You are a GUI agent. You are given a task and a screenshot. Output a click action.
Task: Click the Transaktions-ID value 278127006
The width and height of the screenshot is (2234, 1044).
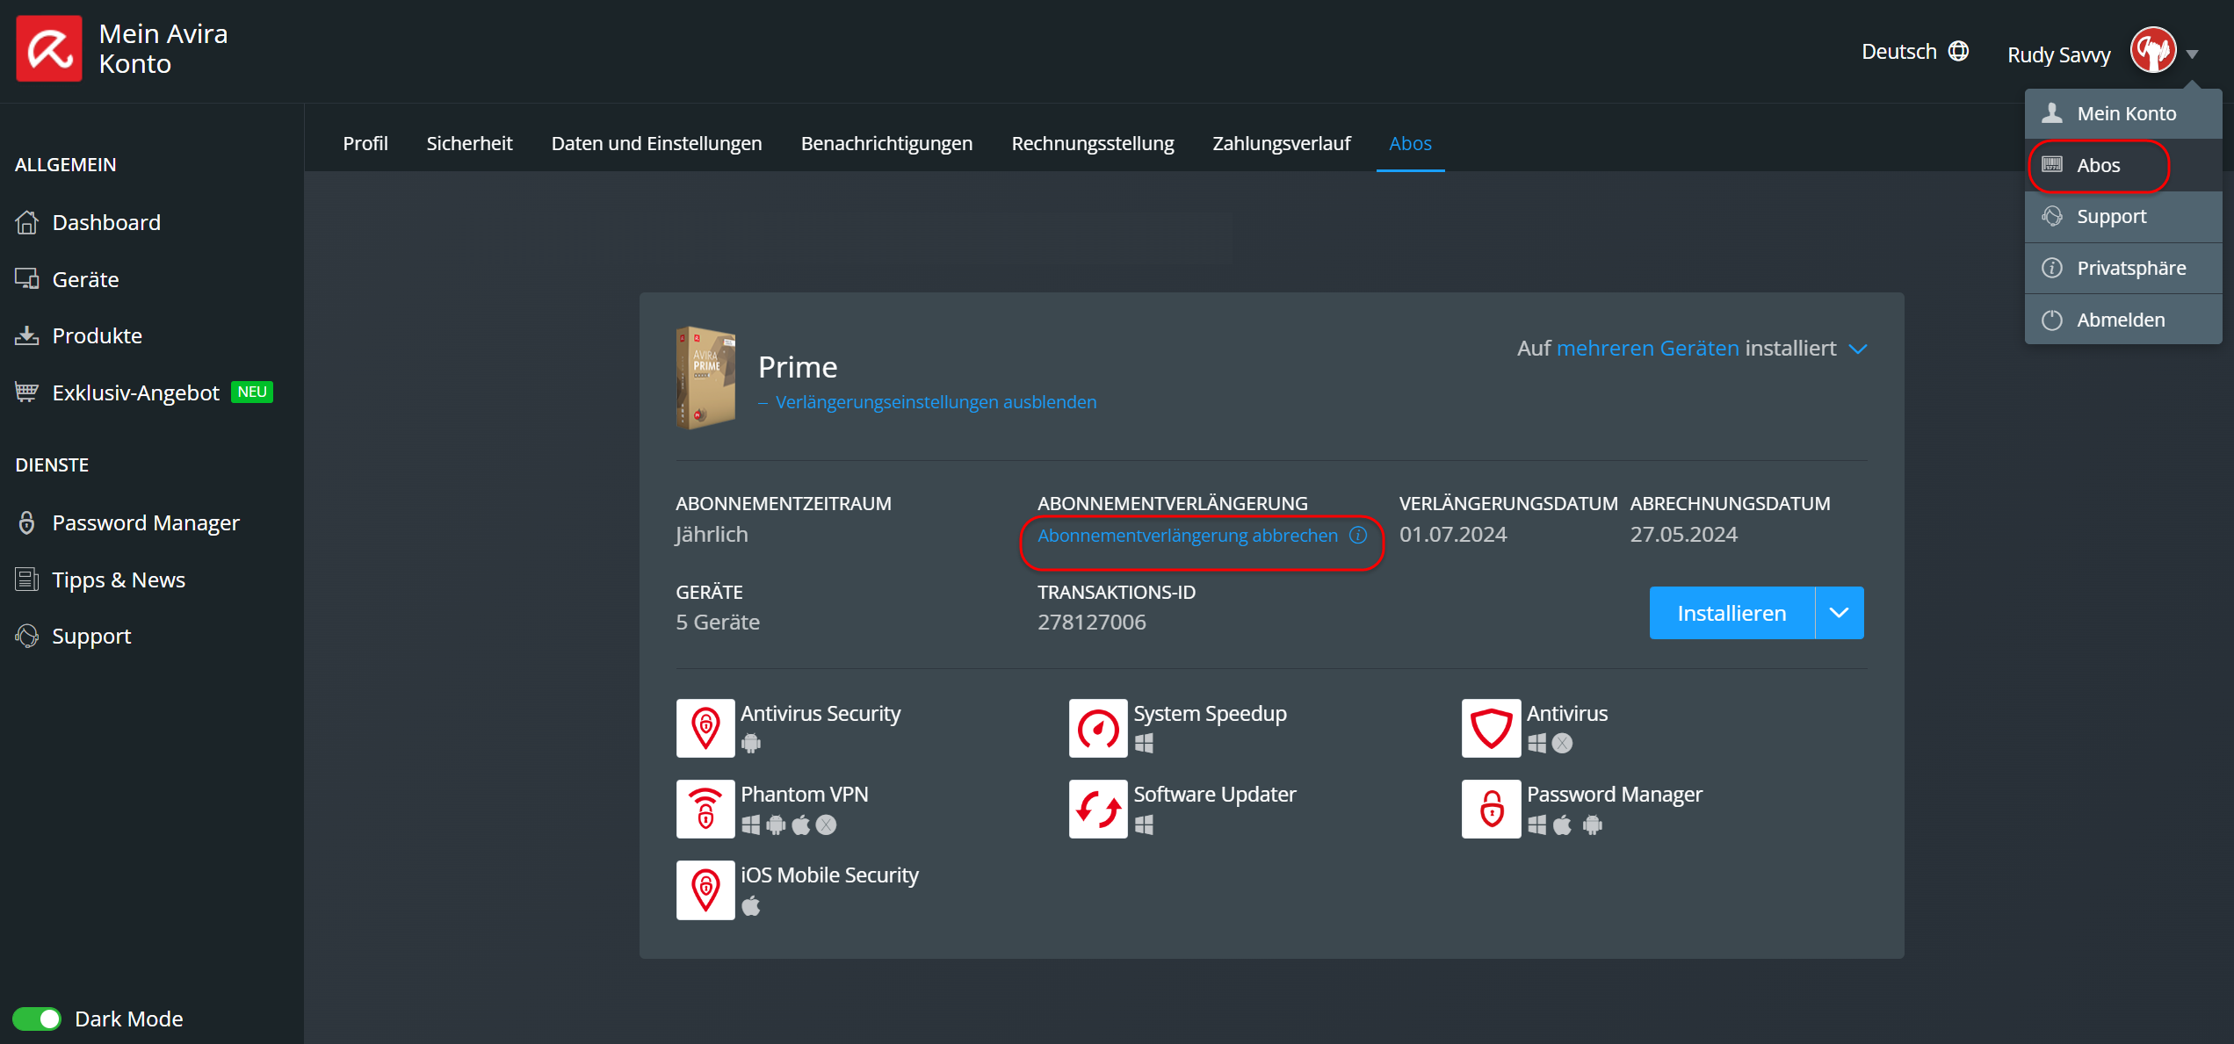1092,622
